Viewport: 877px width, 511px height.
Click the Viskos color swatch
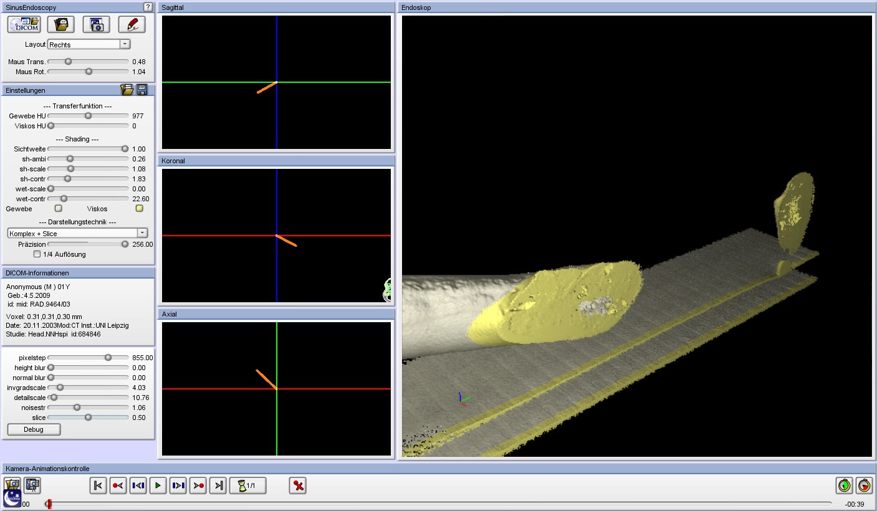[x=140, y=209]
